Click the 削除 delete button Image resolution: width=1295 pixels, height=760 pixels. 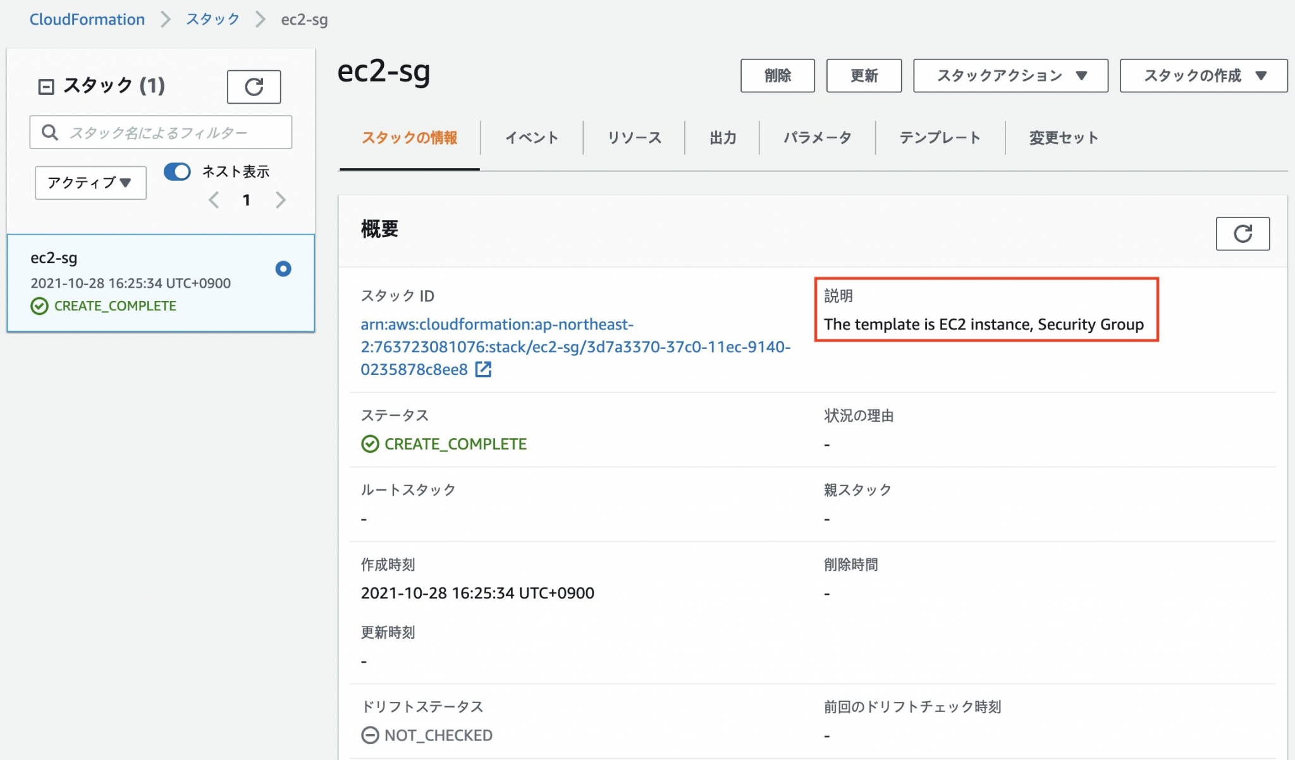(x=778, y=75)
